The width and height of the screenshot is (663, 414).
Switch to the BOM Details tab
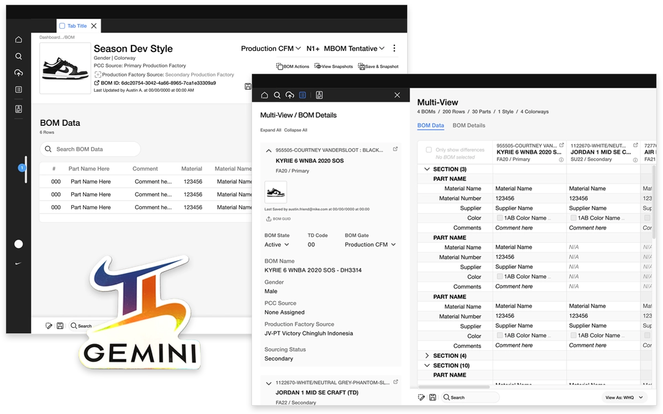click(x=469, y=125)
